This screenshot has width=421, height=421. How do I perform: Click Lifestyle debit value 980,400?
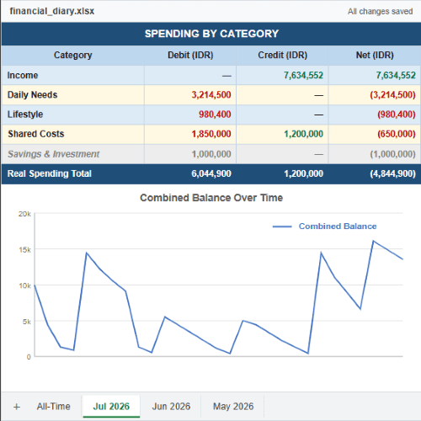(215, 115)
